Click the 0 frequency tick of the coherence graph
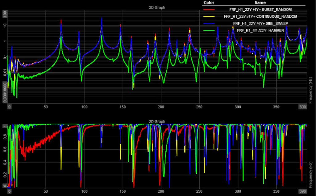This screenshot has height=196, width=316. click(9, 191)
